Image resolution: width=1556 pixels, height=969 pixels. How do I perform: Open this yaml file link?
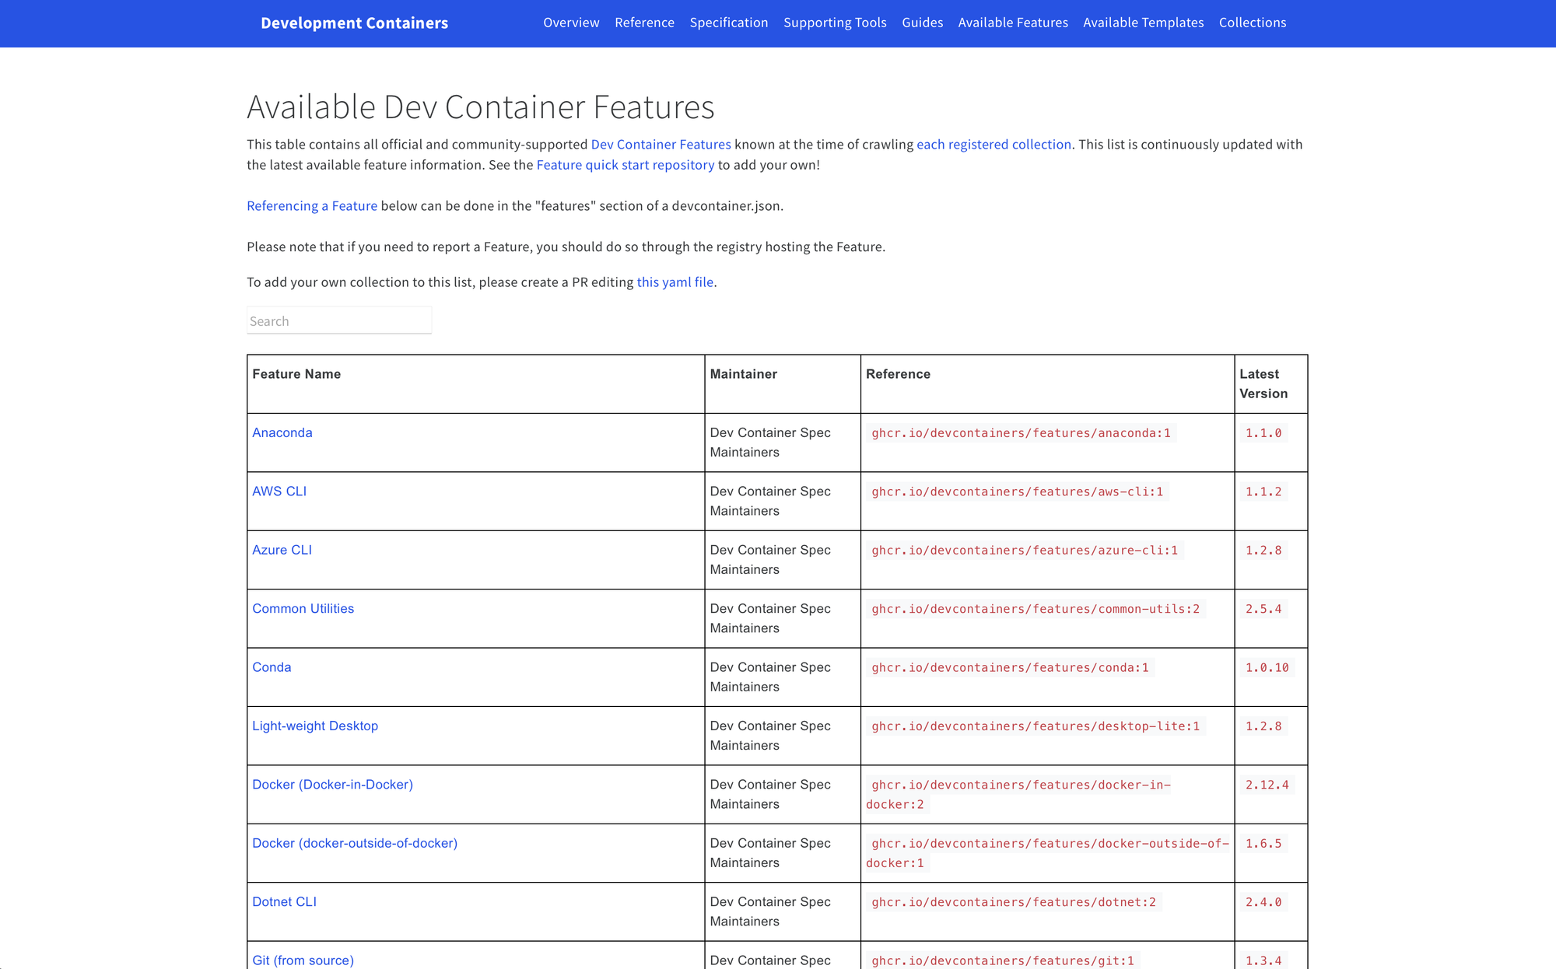pyautogui.click(x=675, y=282)
